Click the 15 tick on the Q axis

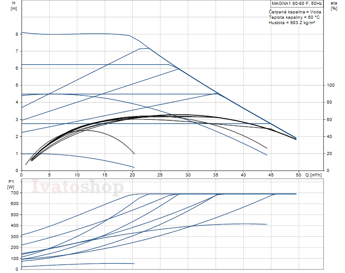[105, 176]
